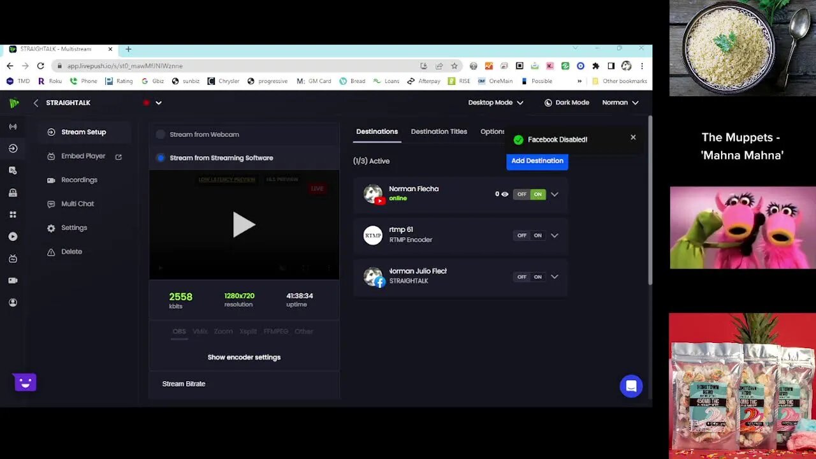
Task: Open the Afterpay bookmark
Action: (424, 81)
